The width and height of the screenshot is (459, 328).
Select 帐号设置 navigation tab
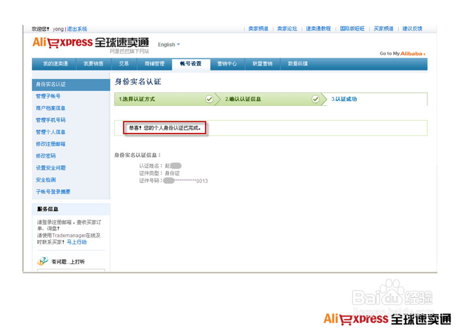pos(191,63)
